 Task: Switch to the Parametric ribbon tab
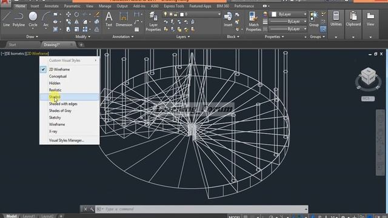pos(72,6)
